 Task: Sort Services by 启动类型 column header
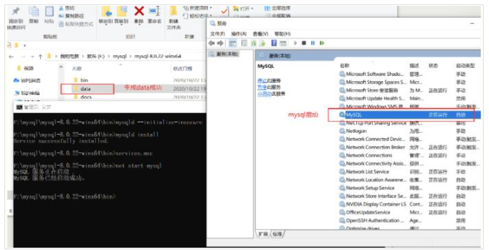465,66
